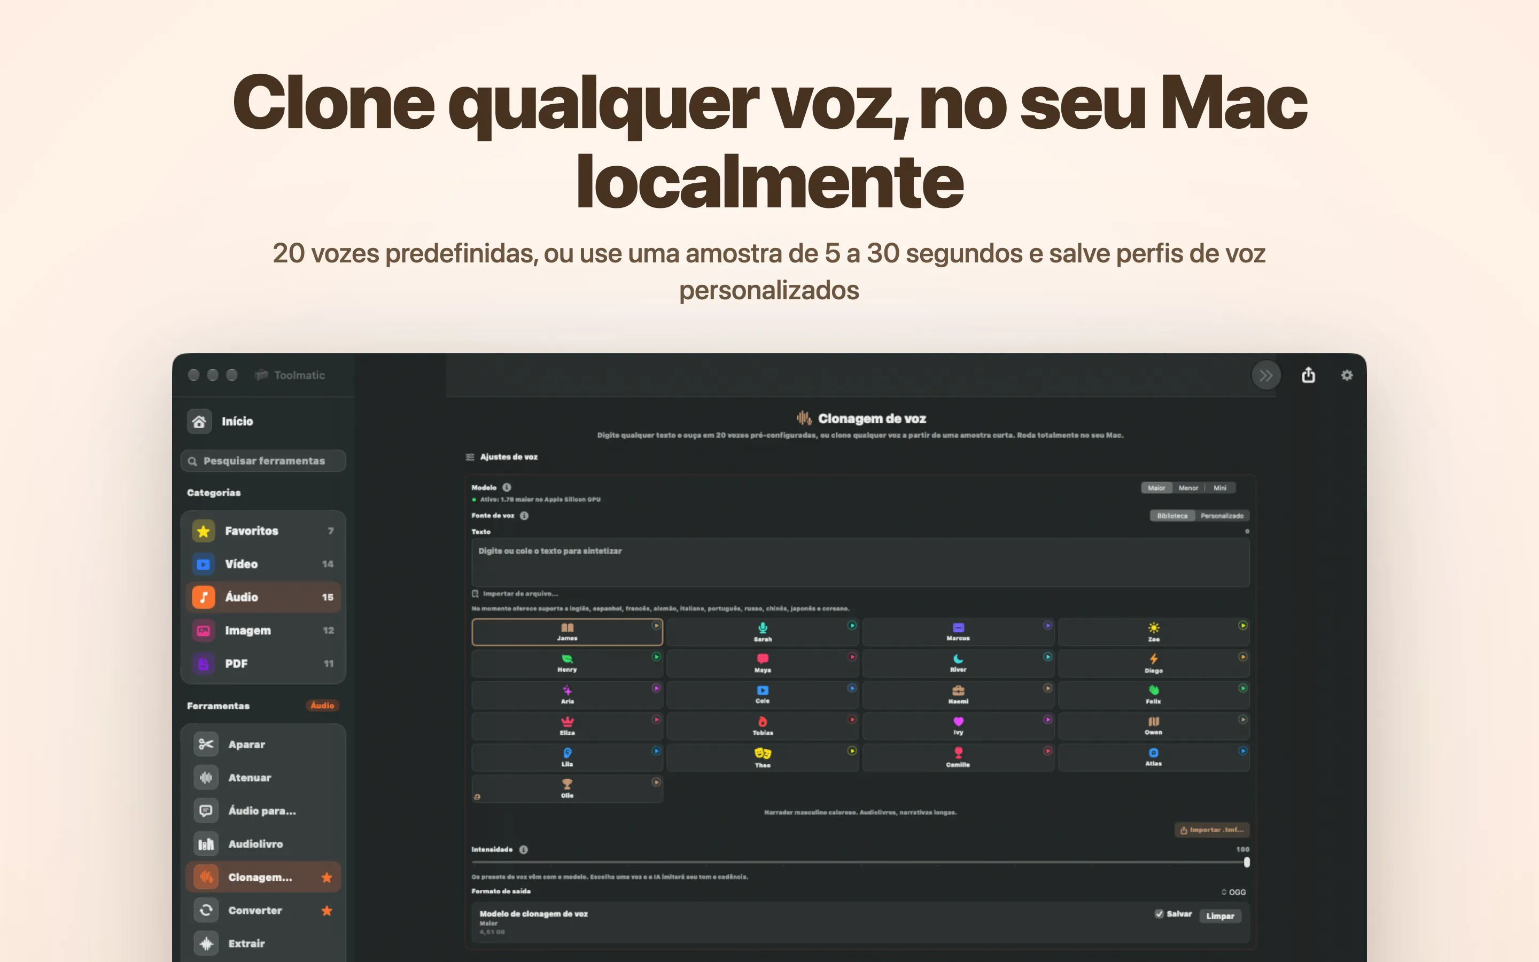Click the share icon in toolbar

pyautogui.click(x=1308, y=375)
